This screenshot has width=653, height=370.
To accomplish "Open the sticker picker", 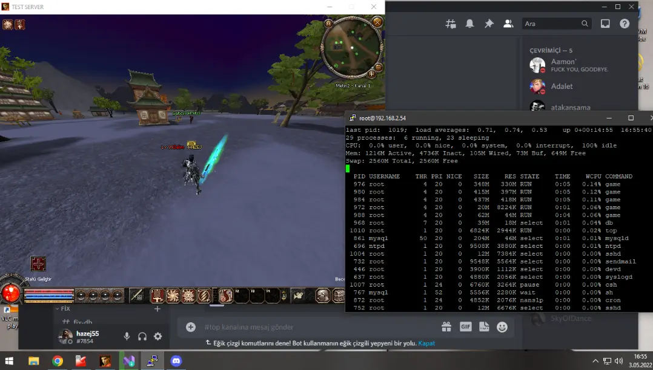I will (484, 327).
